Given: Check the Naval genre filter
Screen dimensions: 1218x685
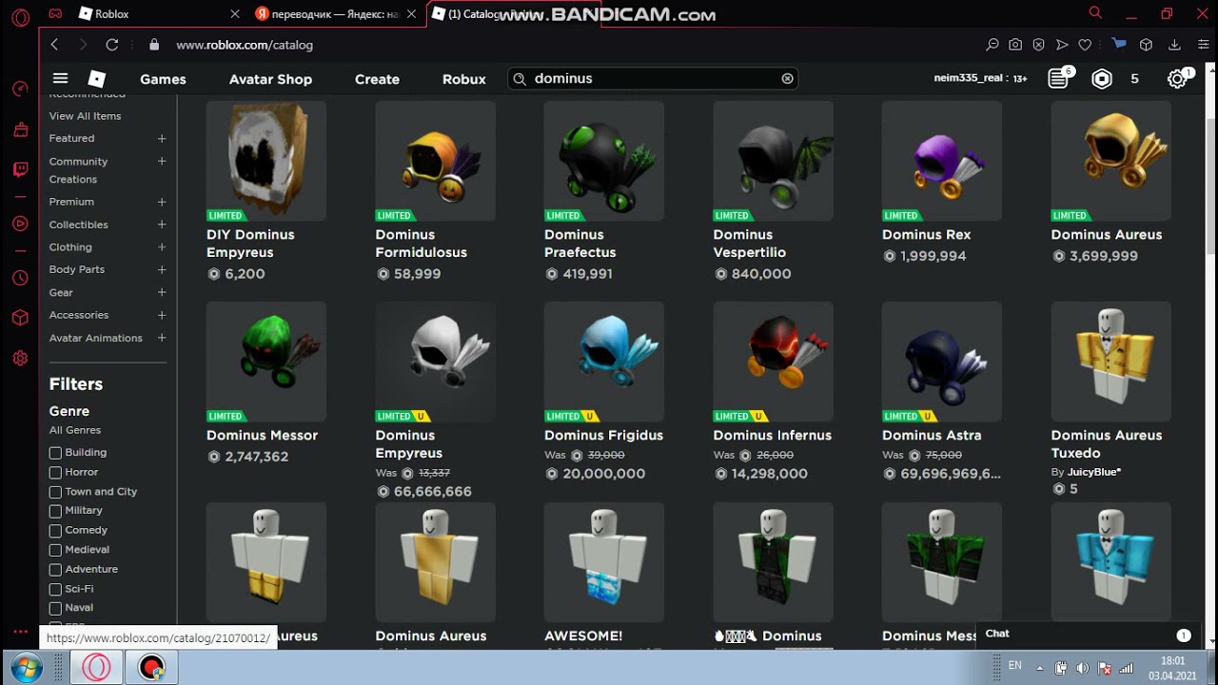Looking at the screenshot, I should pyautogui.click(x=55, y=609).
